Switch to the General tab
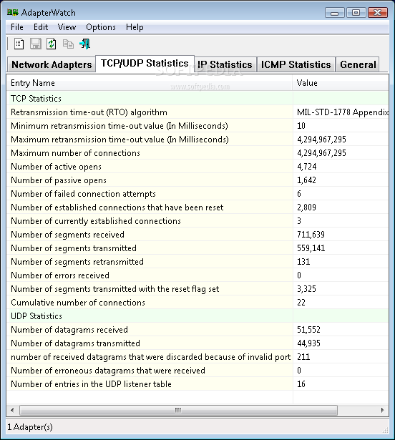This screenshot has width=395, height=440. pos(358,64)
